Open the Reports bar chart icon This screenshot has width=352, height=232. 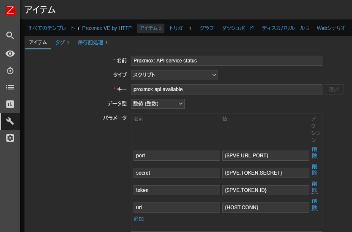click(x=10, y=104)
